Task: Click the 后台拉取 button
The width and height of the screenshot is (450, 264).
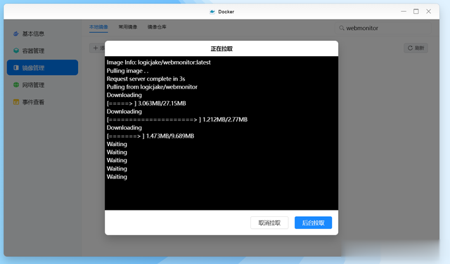Action: pos(313,223)
